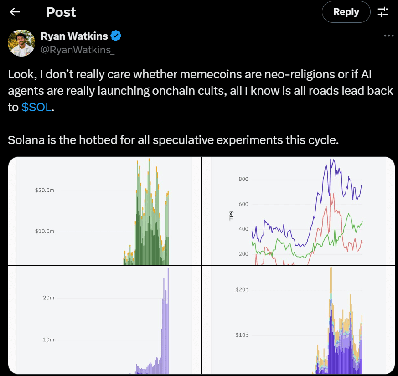The image size is (398, 376).
Task: Open the $SOL cashtag link
Action: point(36,107)
